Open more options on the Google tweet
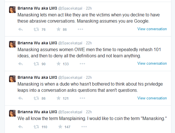The width and height of the screenshot is (175, 133). pos(80,29)
